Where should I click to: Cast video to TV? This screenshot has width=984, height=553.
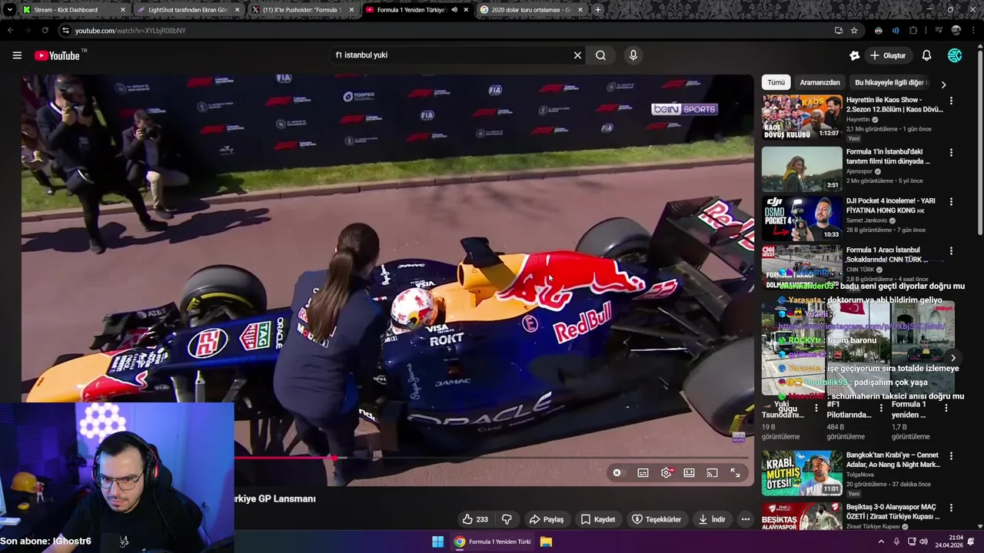712,473
